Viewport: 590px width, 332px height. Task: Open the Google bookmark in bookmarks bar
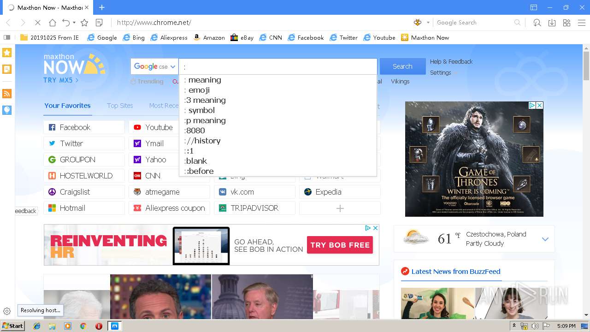point(102,37)
